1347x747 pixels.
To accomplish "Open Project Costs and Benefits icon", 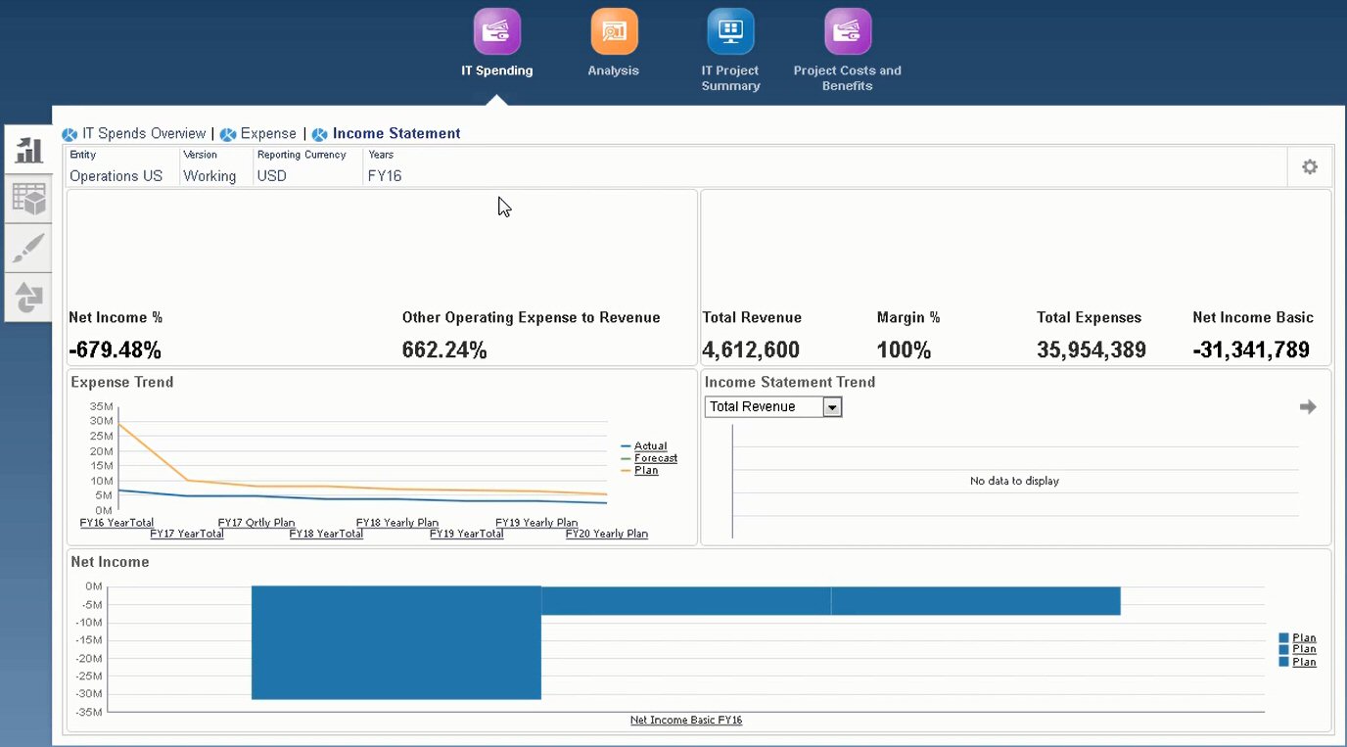I will click(847, 31).
